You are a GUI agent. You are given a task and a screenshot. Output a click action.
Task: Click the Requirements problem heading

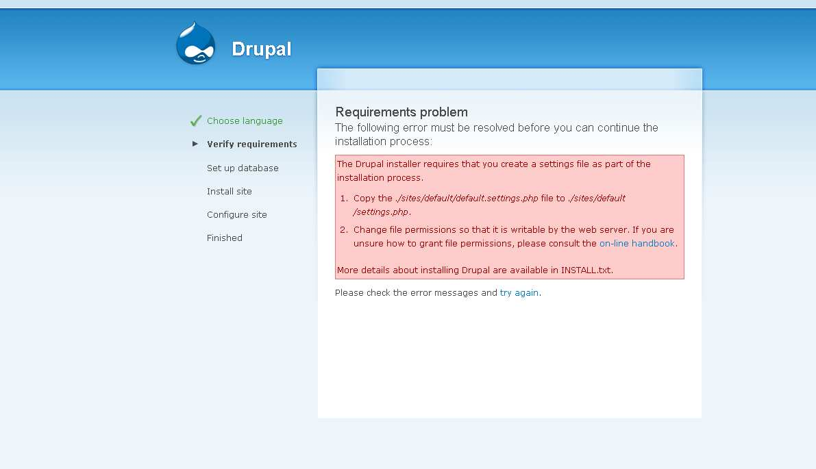401,112
